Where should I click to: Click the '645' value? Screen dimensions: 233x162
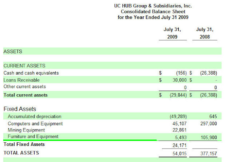click(x=213, y=116)
